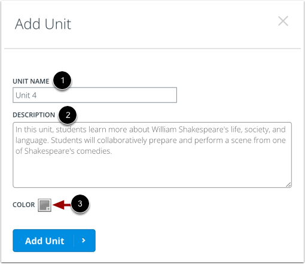Click the UNIT NAME label
The height and width of the screenshot is (264, 305).
click(x=31, y=81)
